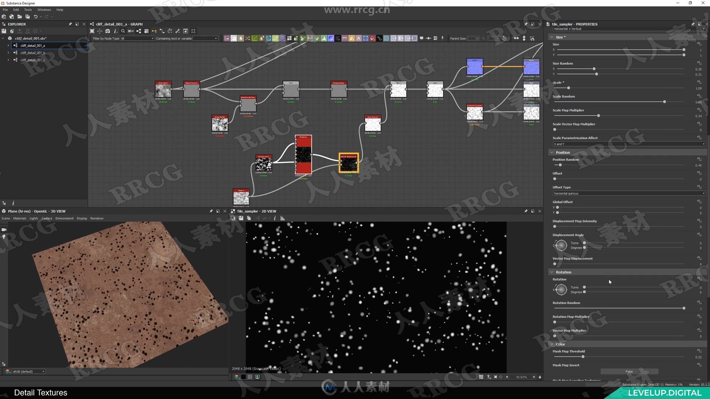
Task: Open Scene menu in 3D view
Action: [6, 218]
